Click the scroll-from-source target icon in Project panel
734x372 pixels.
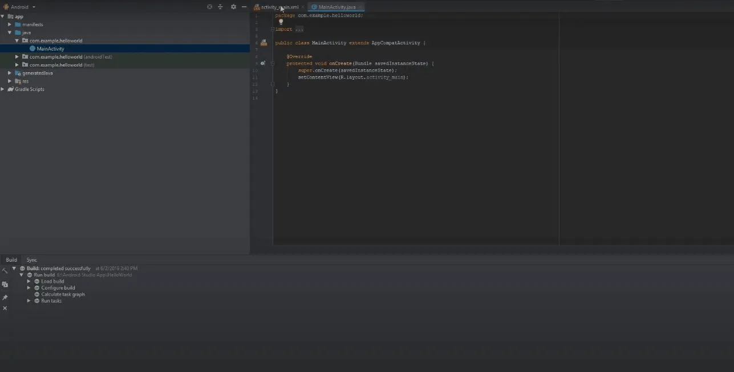click(209, 7)
